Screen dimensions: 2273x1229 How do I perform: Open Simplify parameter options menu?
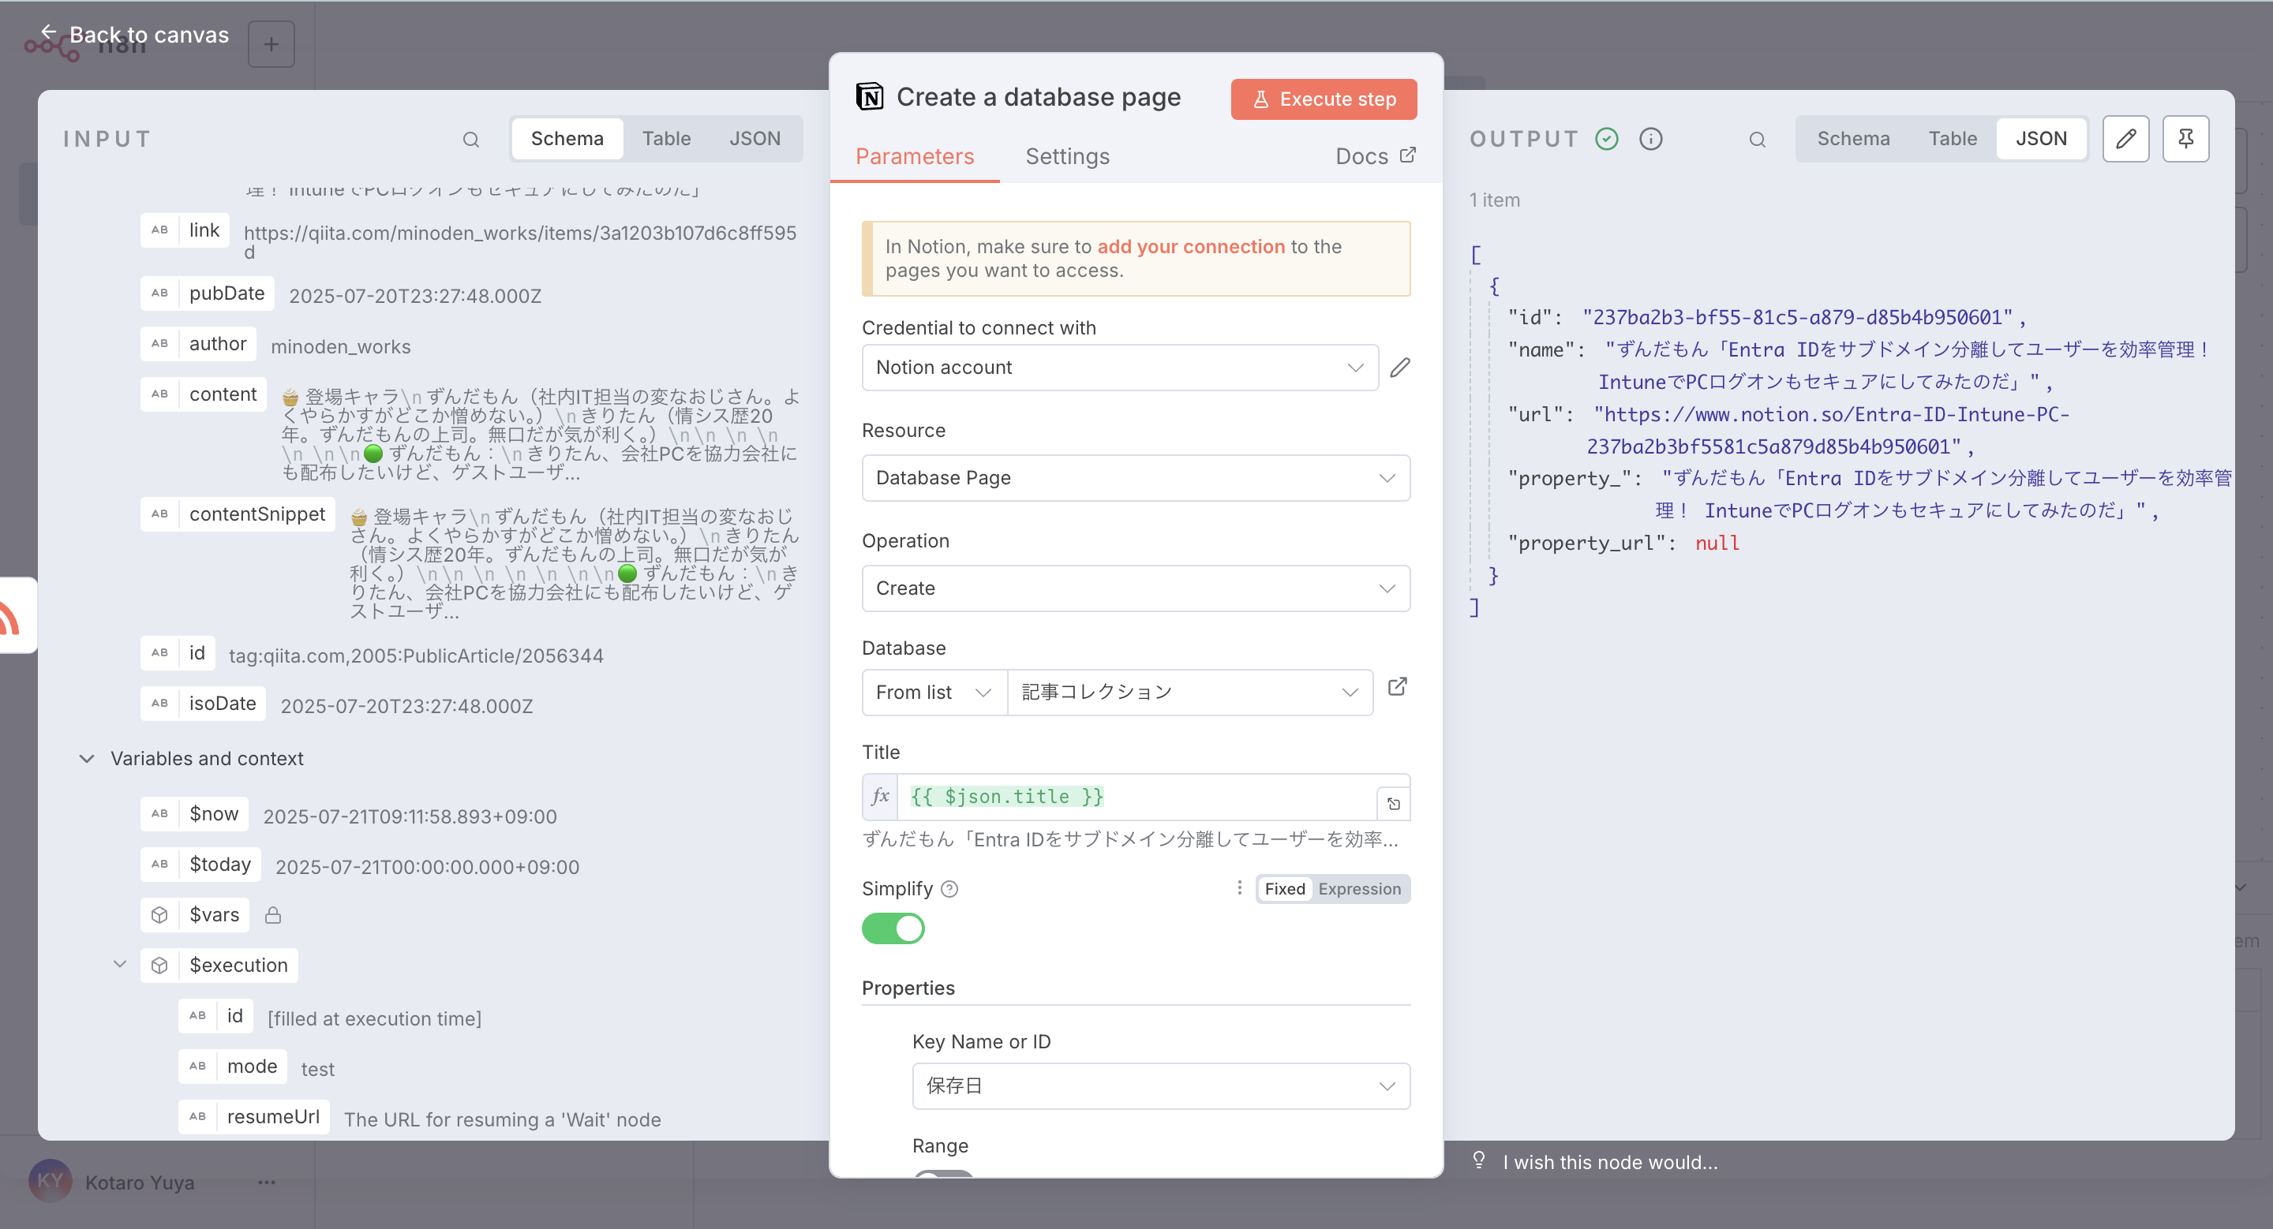tap(1239, 887)
